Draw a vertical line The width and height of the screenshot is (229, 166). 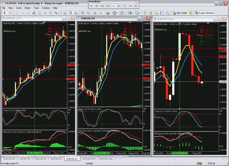pos(17,13)
